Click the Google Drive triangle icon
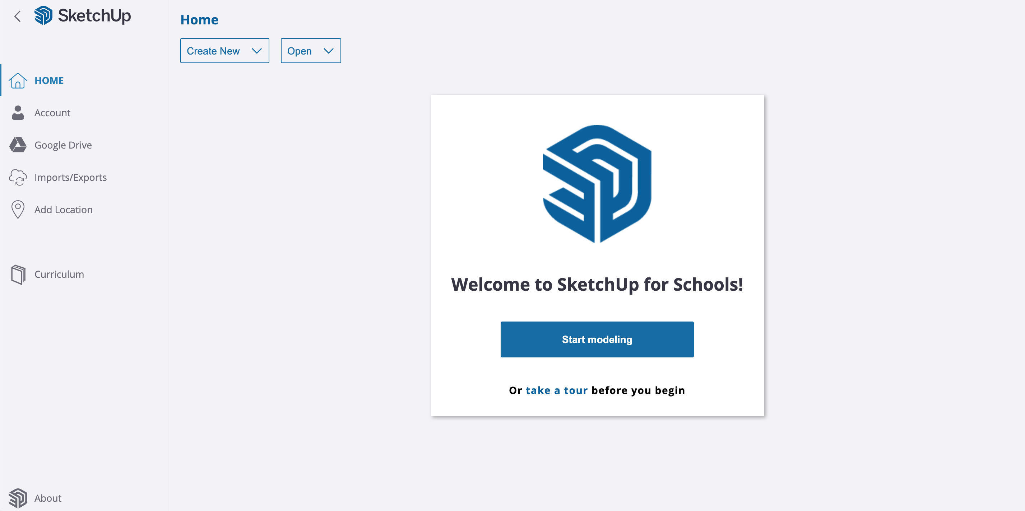1025x511 pixels. pyautogui.click(x=18, y=145)
